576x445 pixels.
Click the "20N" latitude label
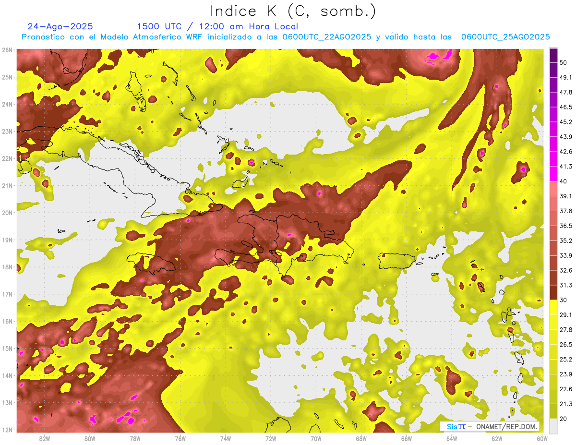tap(7, 213)
